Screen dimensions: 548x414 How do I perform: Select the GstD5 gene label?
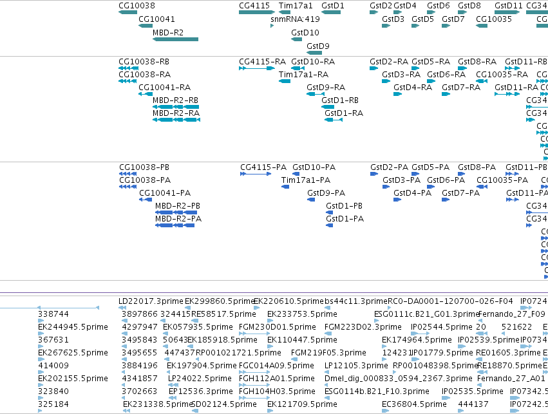(422, 19)
